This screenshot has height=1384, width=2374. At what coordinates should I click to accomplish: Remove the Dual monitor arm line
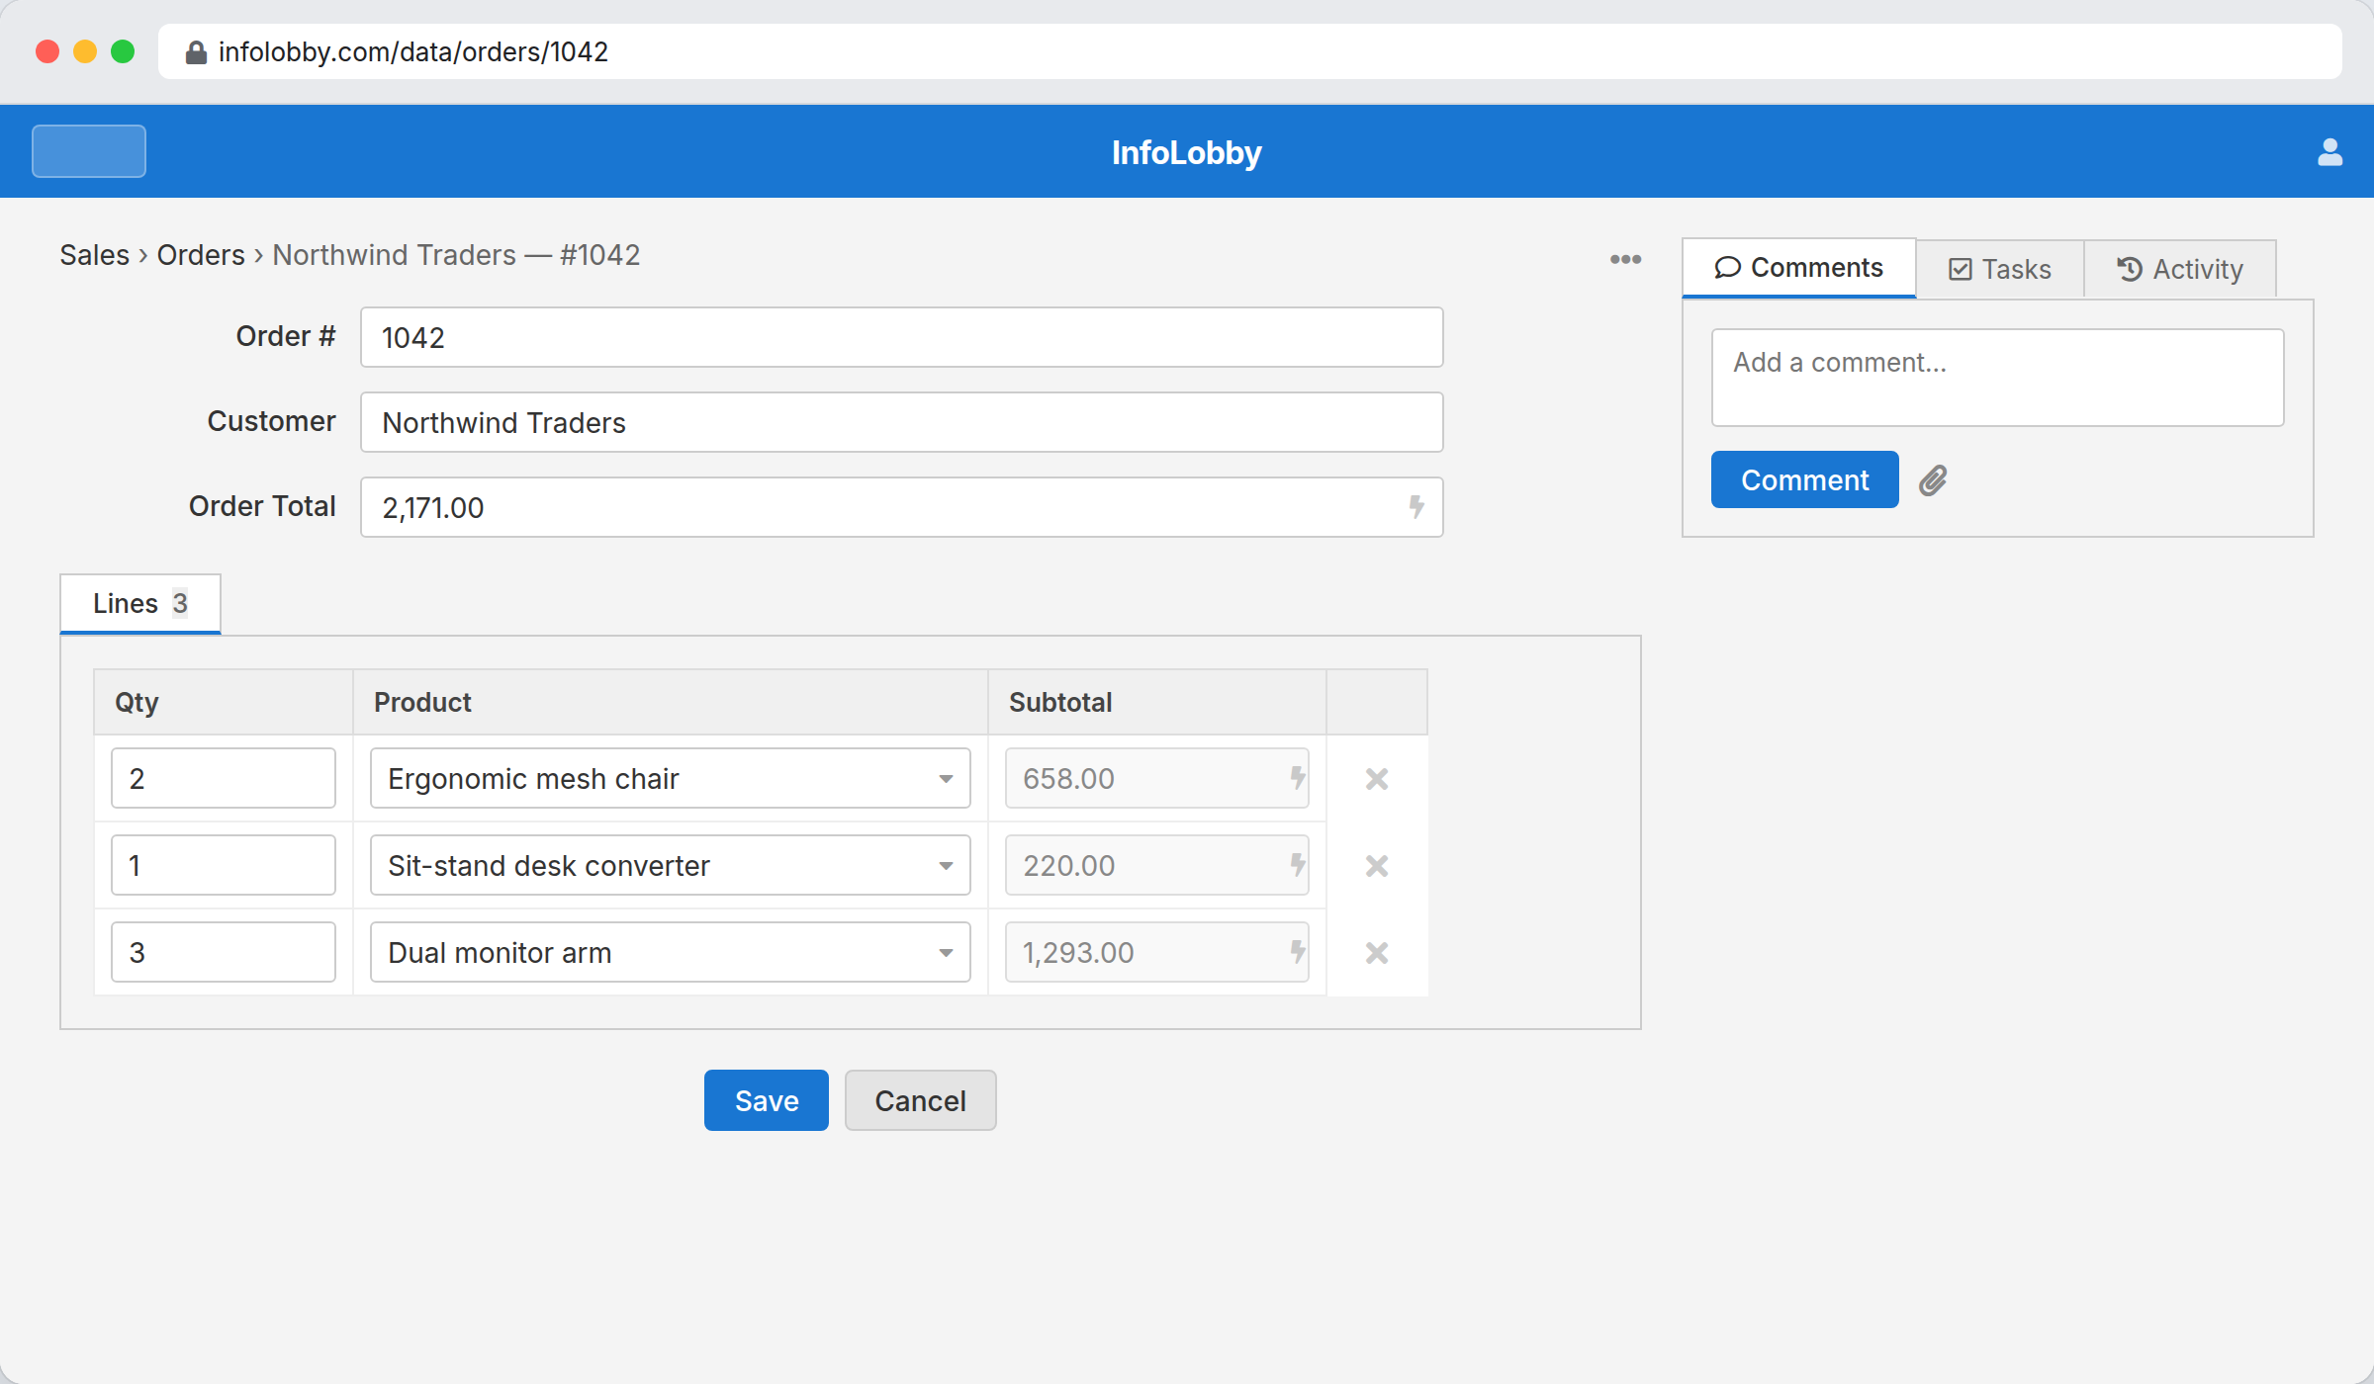tap(1377, 953)
